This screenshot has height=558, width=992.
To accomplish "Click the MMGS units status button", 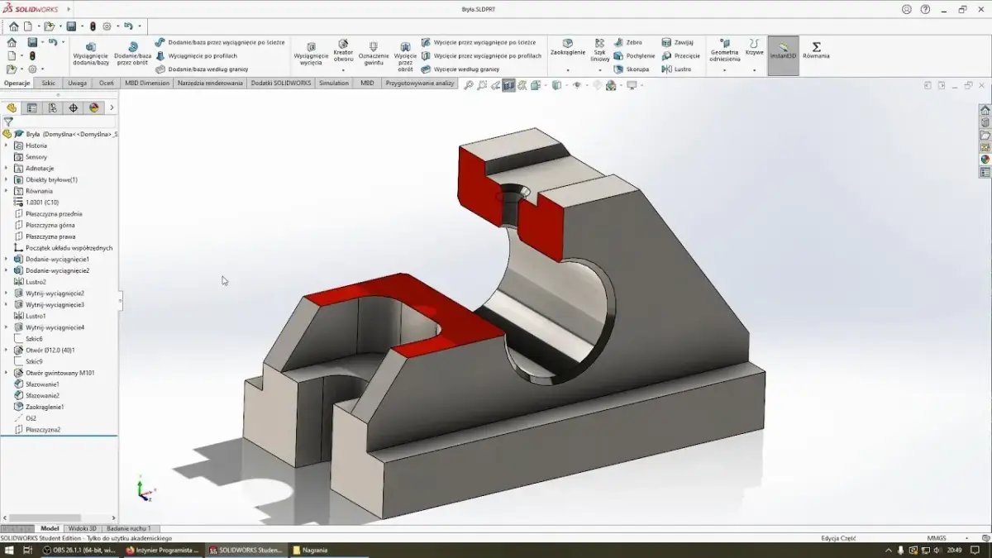I will pos(936,538).
